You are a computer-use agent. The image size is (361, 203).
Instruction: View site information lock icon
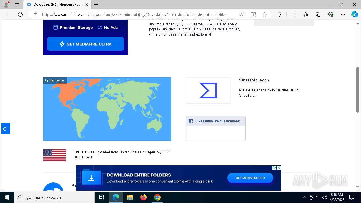coord(36,14)
